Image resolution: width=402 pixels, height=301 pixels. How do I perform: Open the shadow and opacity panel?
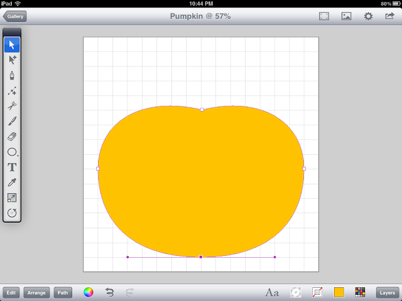point(296,292)
